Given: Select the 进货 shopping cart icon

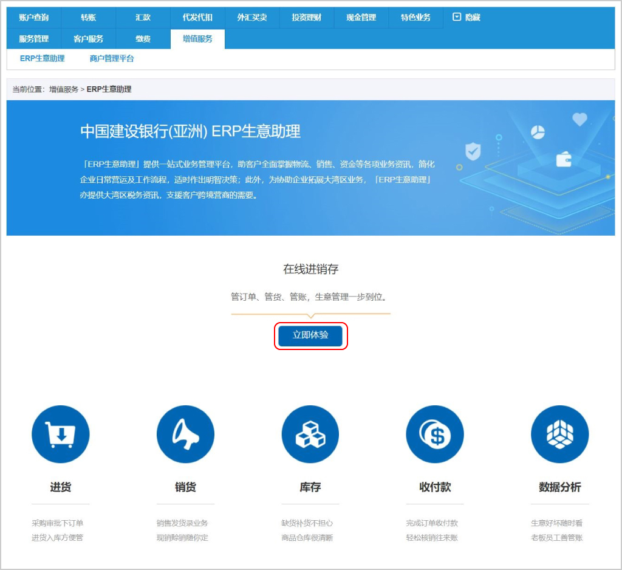Looking at the screenshot, I should (x=61, y=434).
